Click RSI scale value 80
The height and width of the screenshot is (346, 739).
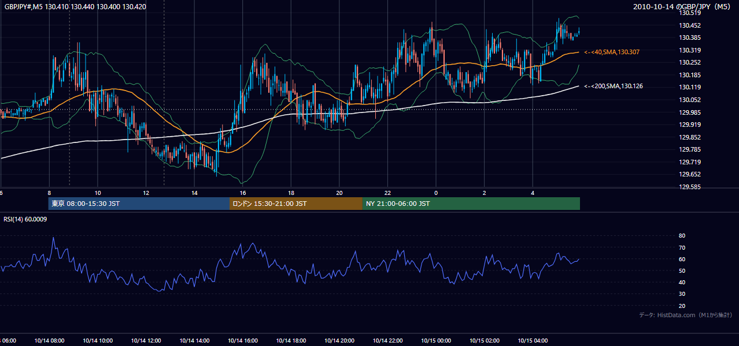682,236
